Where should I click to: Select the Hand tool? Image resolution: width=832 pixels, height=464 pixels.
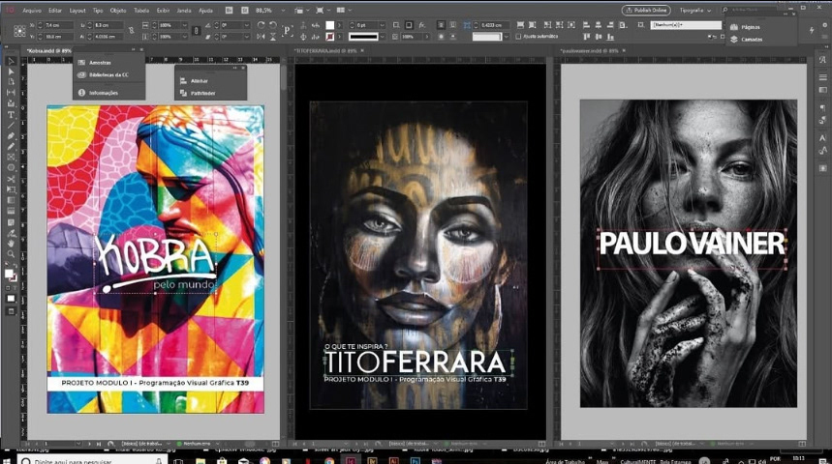click(11, 244)
